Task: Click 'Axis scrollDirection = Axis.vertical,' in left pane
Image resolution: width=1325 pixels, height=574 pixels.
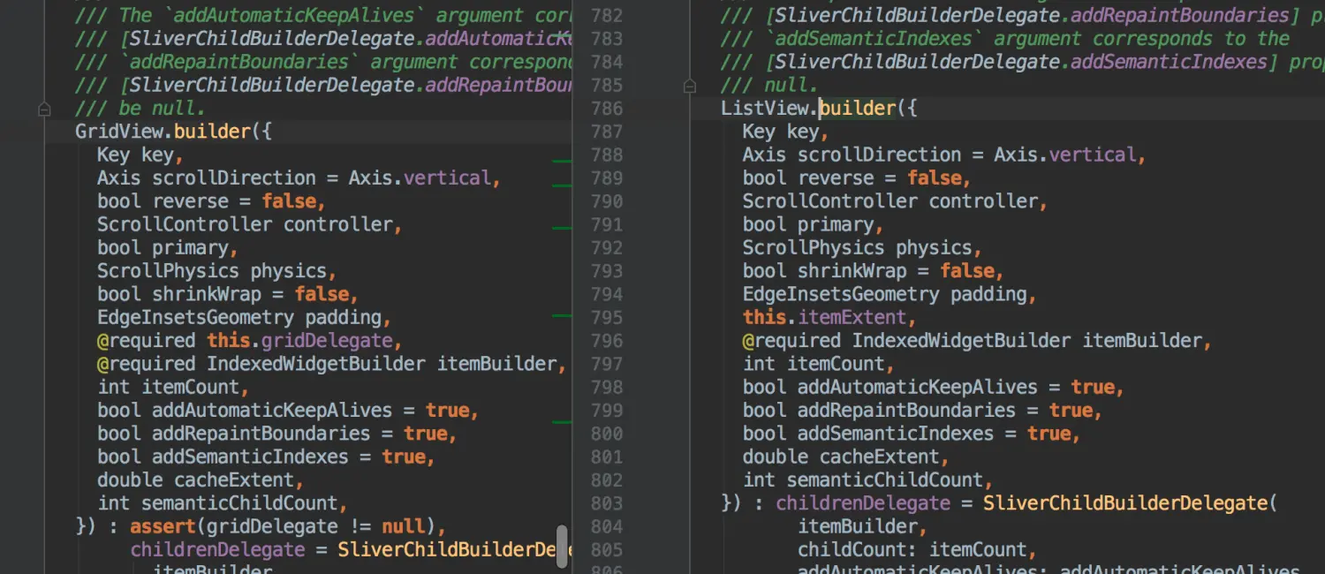Action: click(299, 178)
